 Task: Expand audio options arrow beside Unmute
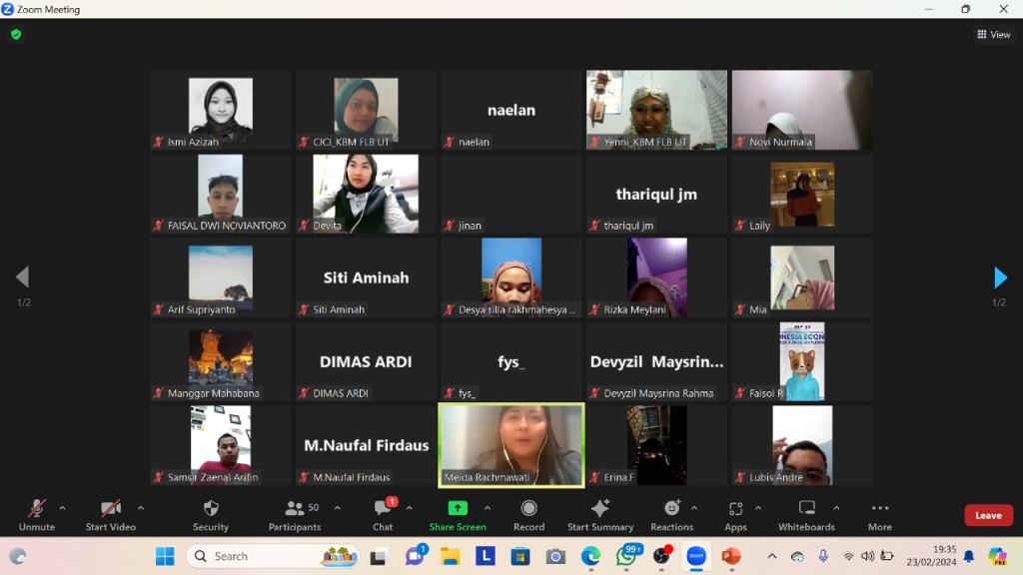coord(63,508)
